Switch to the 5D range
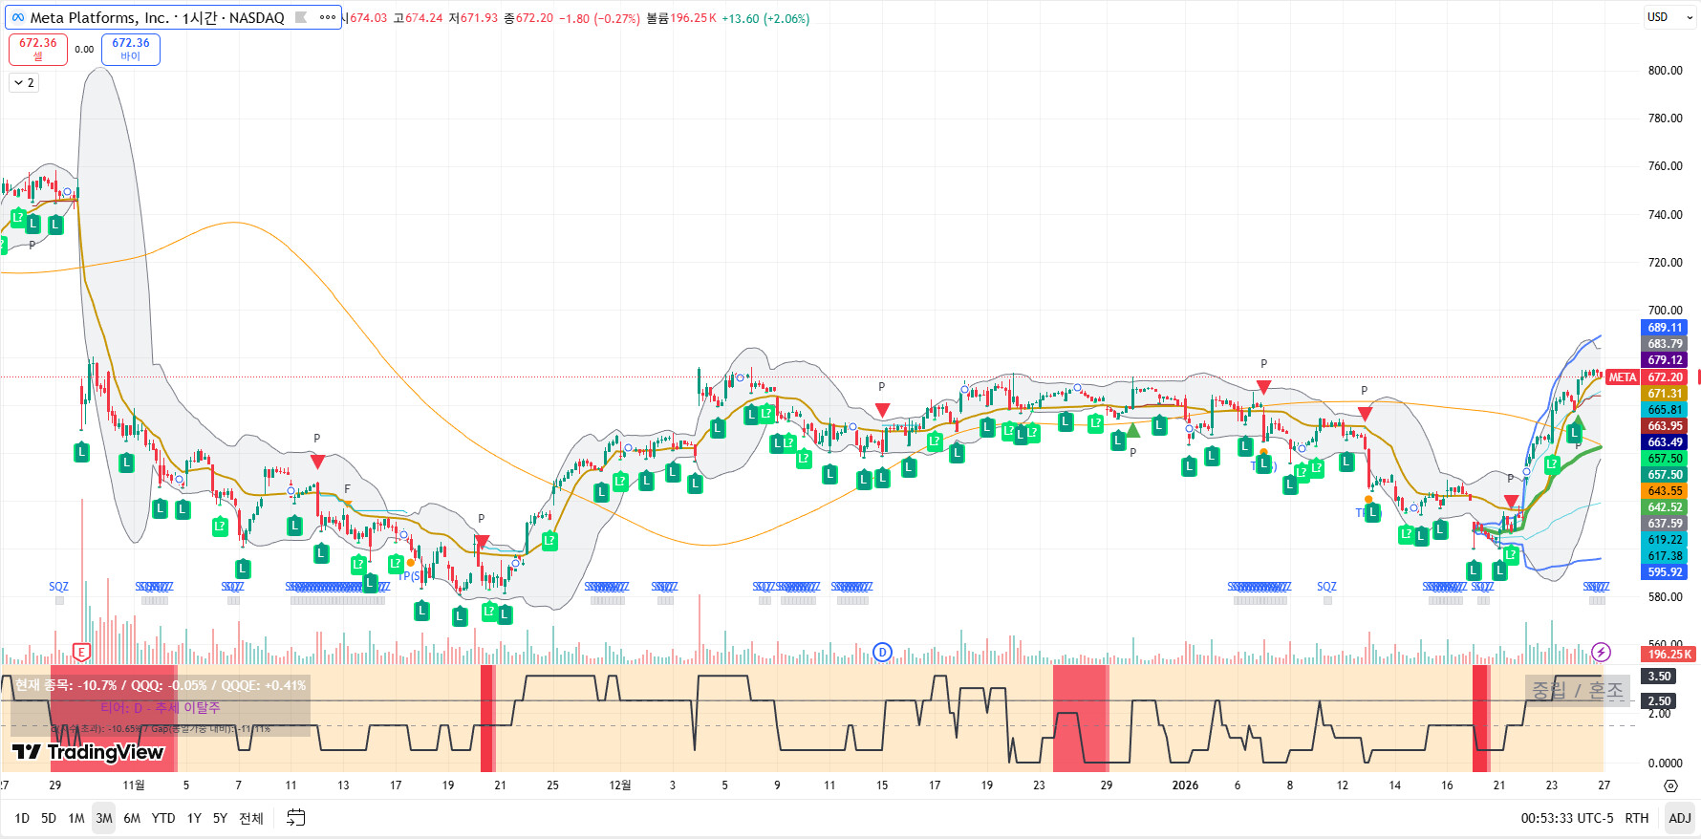The width and height of the screenshot is (1701, 839). (49, 818)
